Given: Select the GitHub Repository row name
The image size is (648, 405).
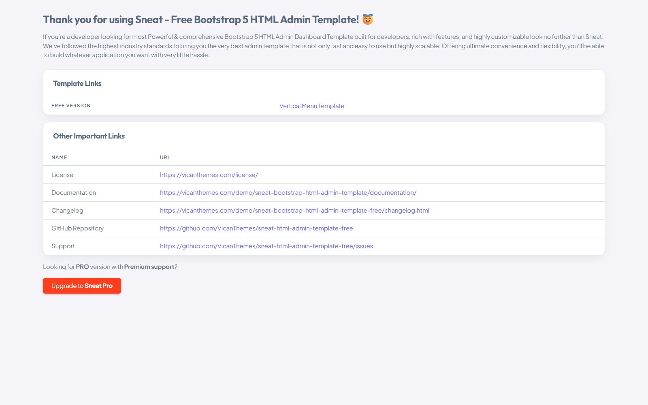Looking at the screenshot, I should pos(77,228).
